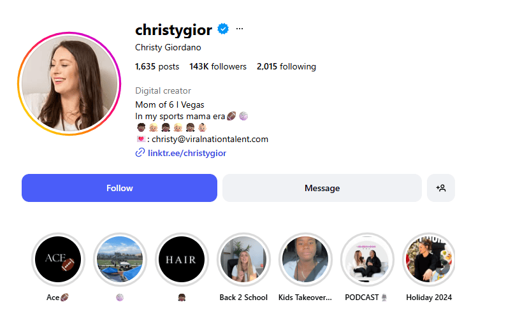513x316 pixels.
Task: View Christy Giordano's profile picture story
Action: click(69, 83)
